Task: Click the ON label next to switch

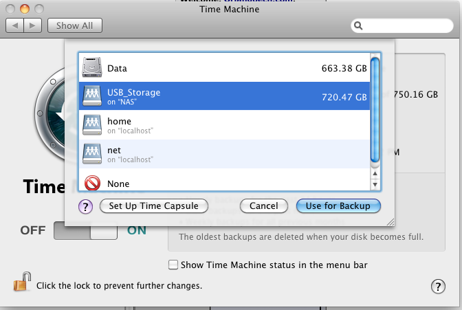Action: click(137, 230)
